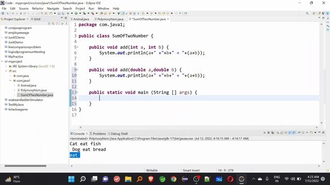
Task: Toggle Word Wrap in the Console toolbar
Action: coord(286,133)
